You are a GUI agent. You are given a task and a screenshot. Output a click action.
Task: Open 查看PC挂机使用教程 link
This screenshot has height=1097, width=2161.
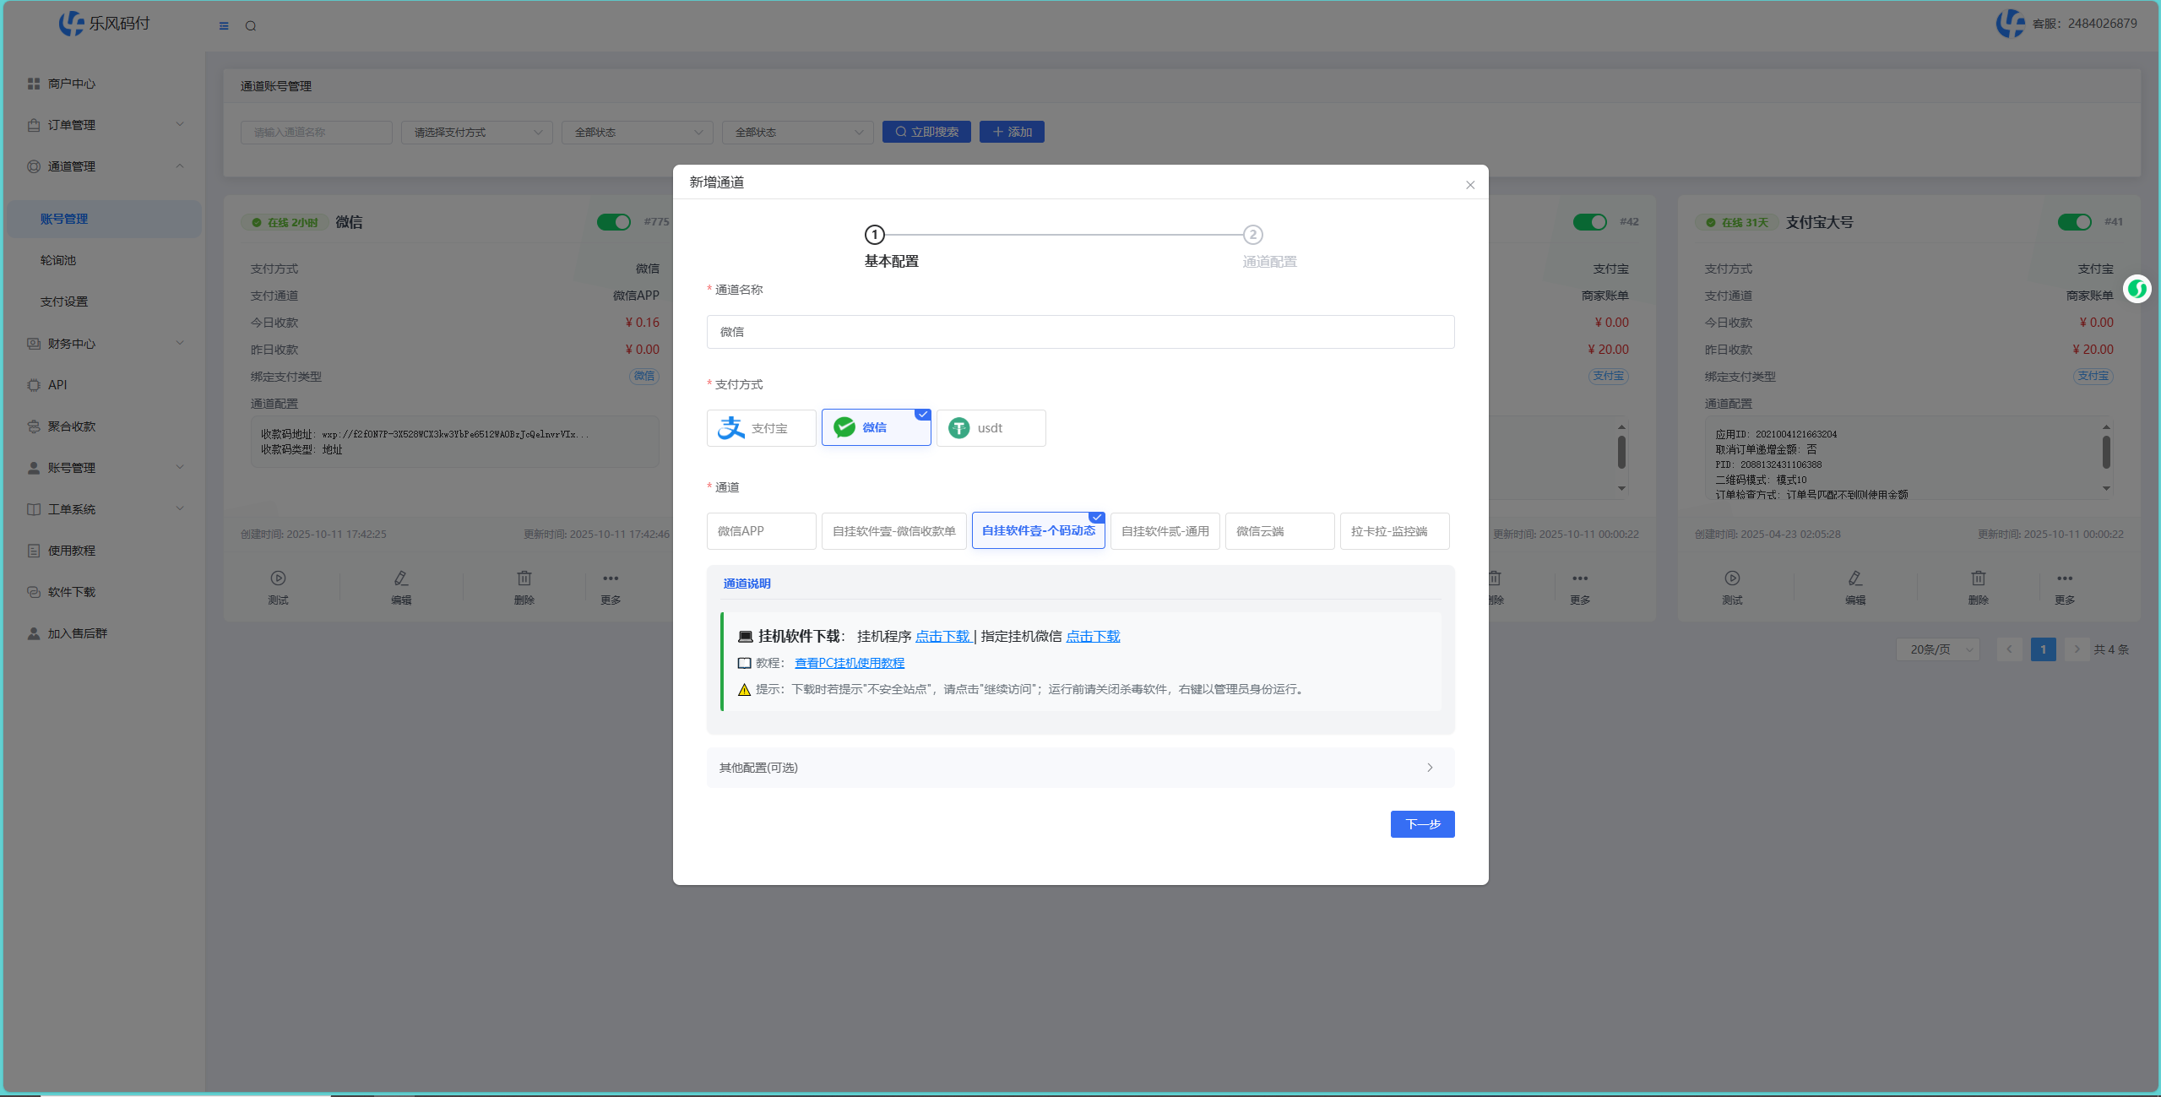[850, 663]
